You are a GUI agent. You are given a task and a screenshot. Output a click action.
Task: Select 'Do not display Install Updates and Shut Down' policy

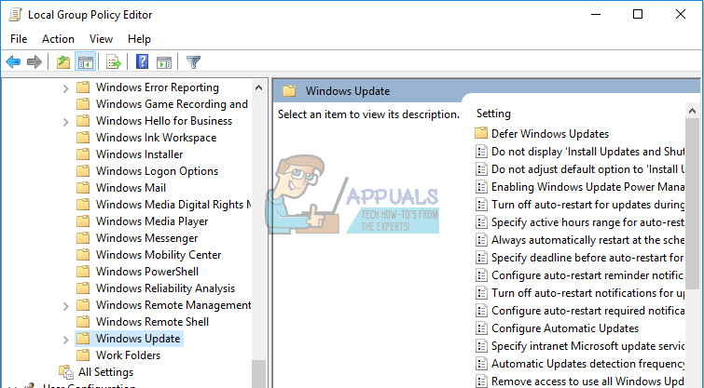coord(587,152)
